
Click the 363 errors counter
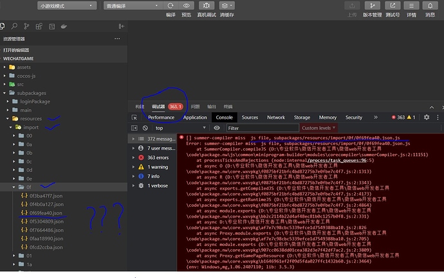tap(398, 117)
